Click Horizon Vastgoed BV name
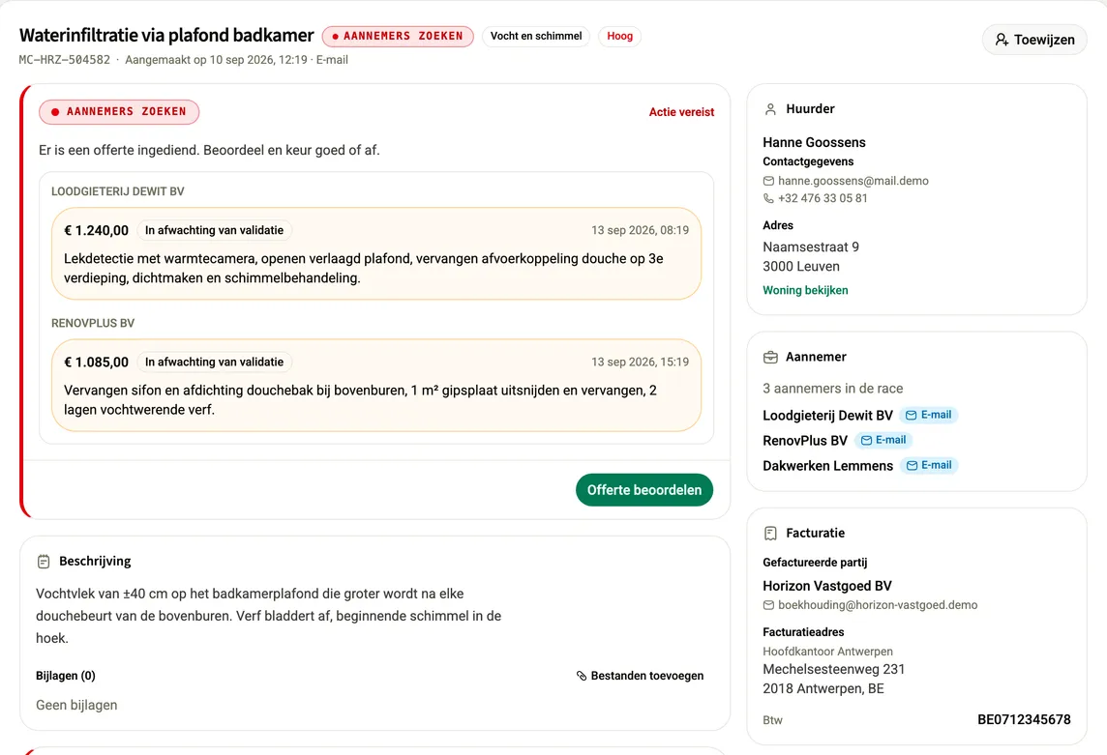 point(826,586)
